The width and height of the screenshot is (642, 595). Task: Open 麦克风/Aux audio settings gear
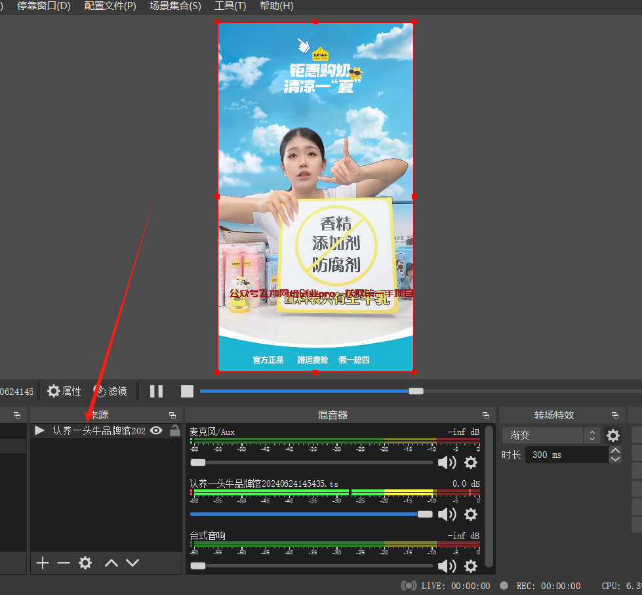click(x=470, y=462)
